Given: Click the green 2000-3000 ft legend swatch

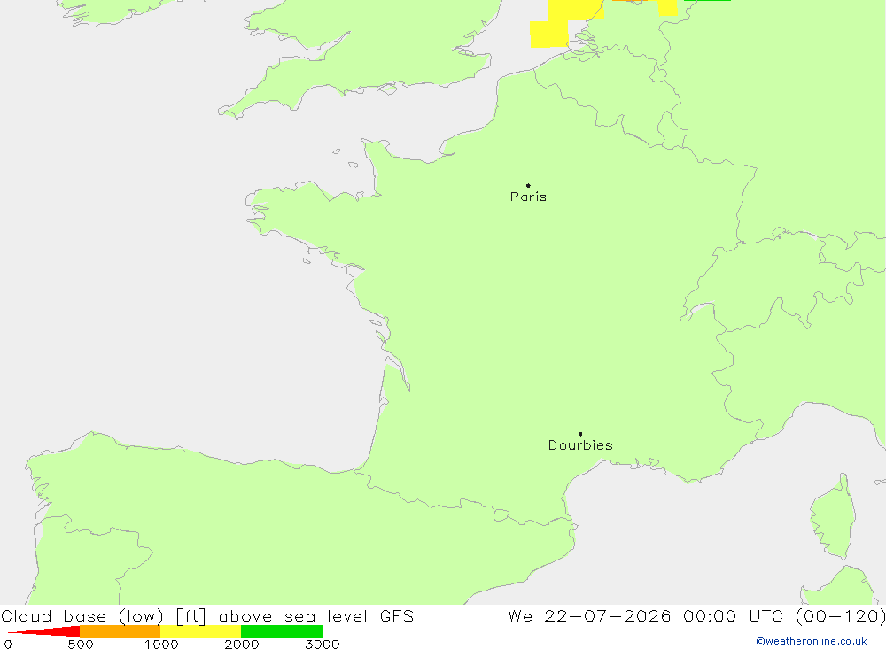Looking at the screenshot, I should (x=282, y=631).
